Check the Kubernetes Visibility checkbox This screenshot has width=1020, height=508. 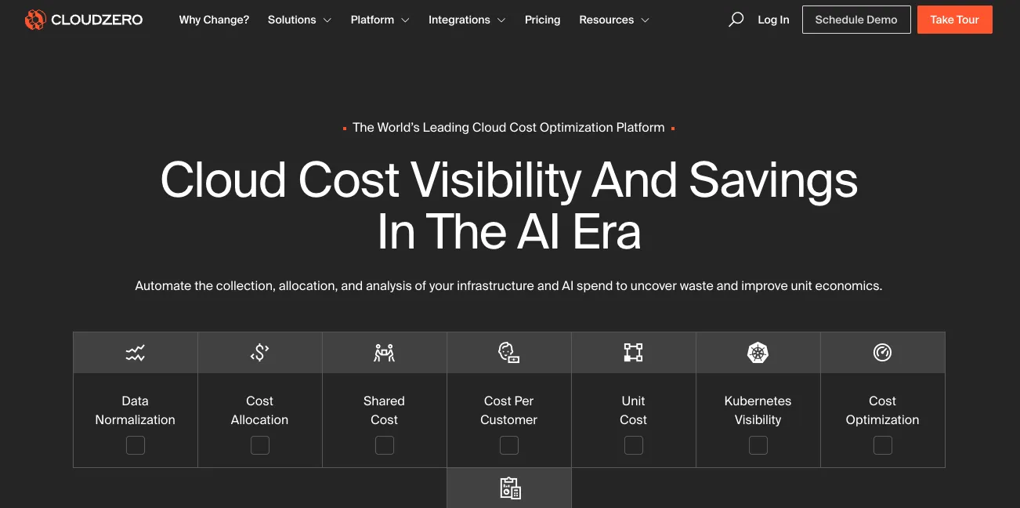pyautogui.click(x=758, y=445)
